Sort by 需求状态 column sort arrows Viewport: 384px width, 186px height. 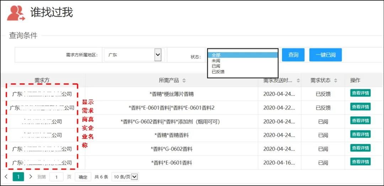pos(336,80)
